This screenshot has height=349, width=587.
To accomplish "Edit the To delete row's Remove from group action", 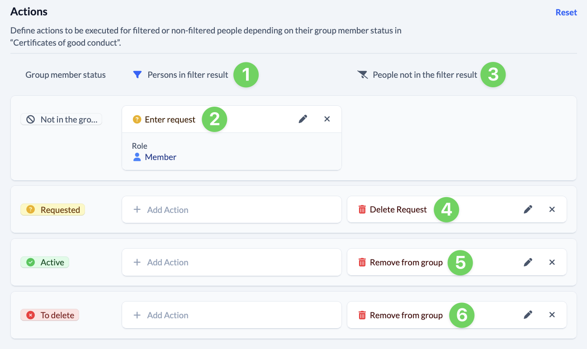I will (x=528, y=315).
